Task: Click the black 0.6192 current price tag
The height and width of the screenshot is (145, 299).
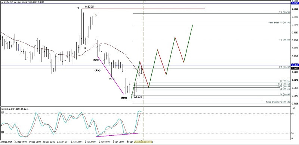Action: [x=295, y=68]
